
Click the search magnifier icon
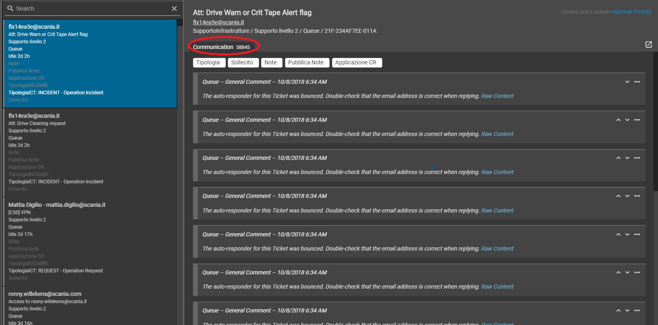(11, 8)
